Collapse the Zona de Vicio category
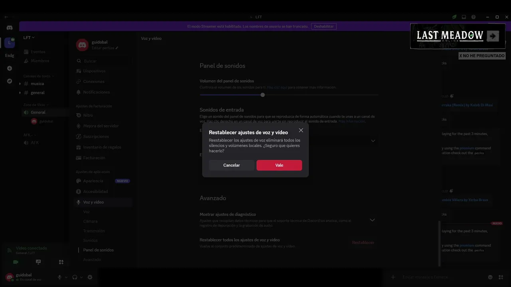 coord(36,105)
